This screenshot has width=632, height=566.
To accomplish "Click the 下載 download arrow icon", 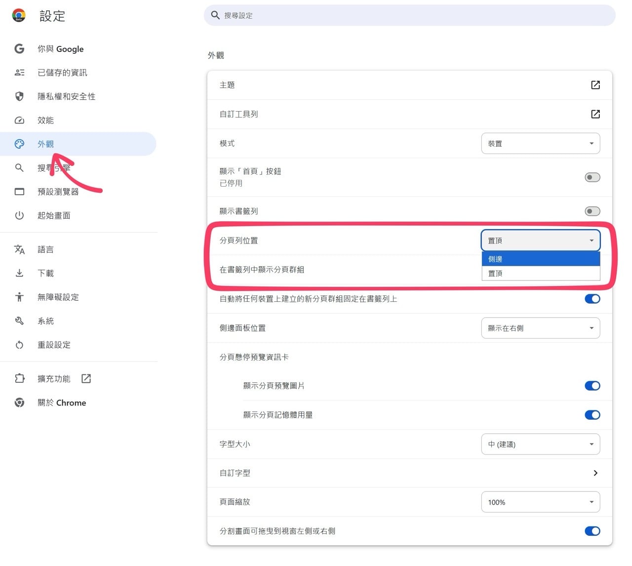I will tap(19, 273).
